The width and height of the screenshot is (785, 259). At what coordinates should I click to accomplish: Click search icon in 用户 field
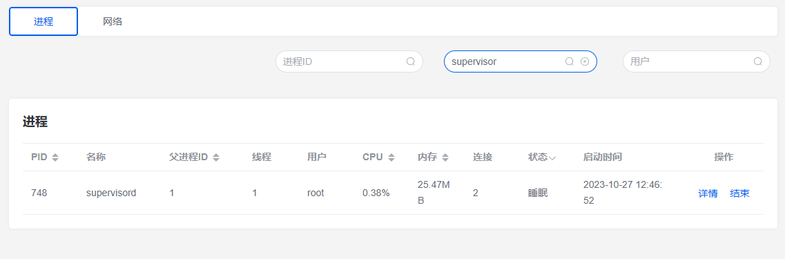click(x=758, y=61)
